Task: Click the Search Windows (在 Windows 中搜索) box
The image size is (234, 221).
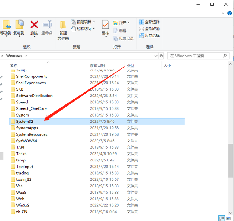Action: (198, 56)
